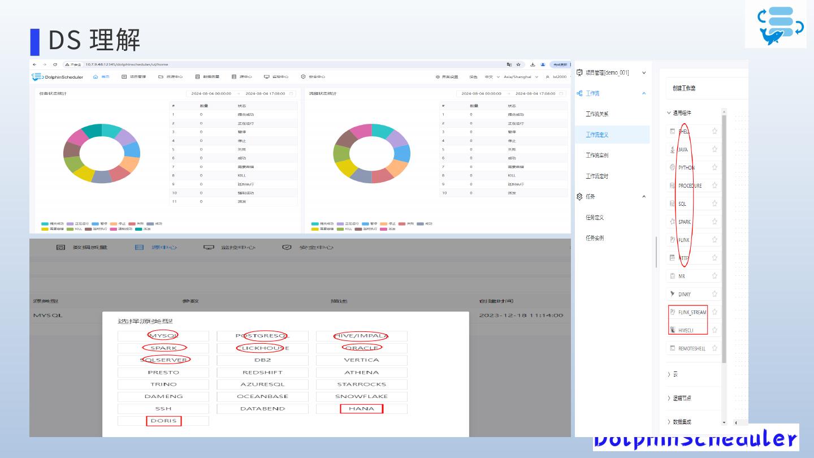Choose the HANA datasource type
The height and width of the screenshot is (458, 814).
point(361,409)
